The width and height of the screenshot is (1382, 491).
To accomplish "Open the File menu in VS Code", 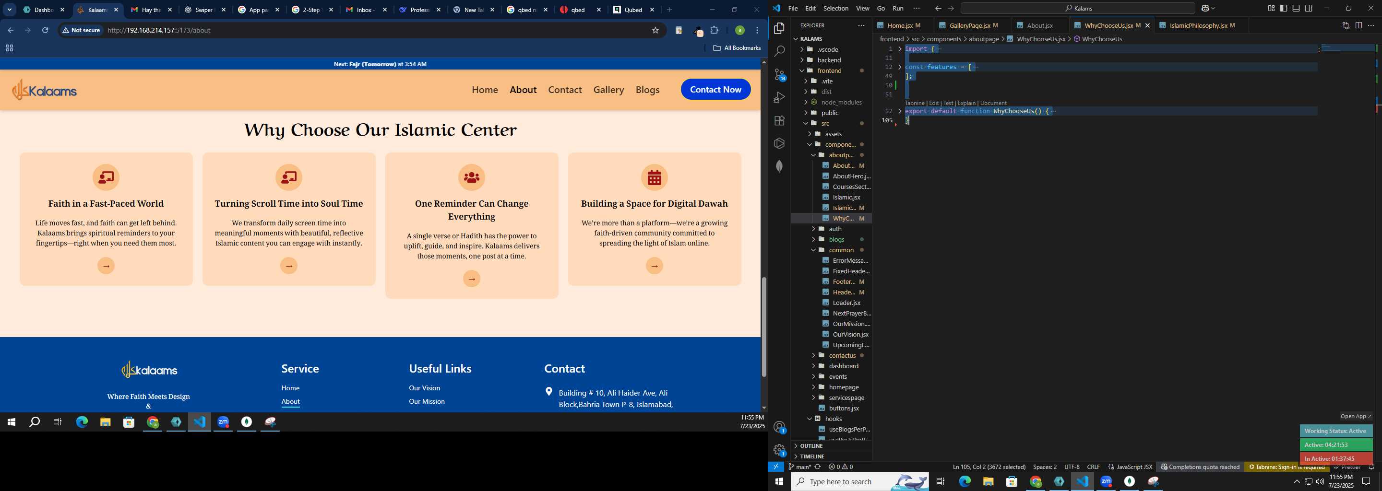I will click(x=792, y=8).
